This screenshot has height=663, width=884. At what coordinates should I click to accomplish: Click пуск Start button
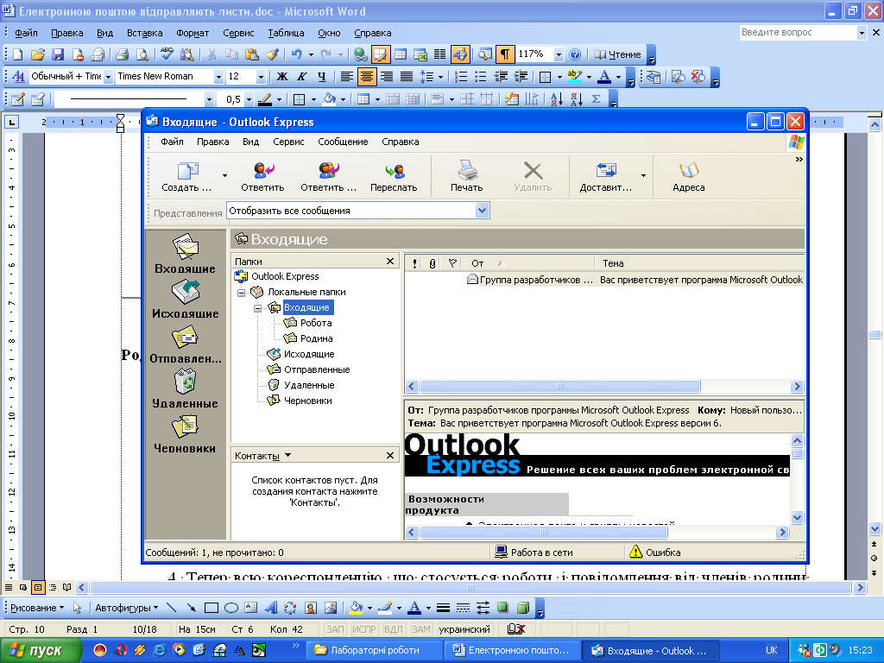coord(41,651)
